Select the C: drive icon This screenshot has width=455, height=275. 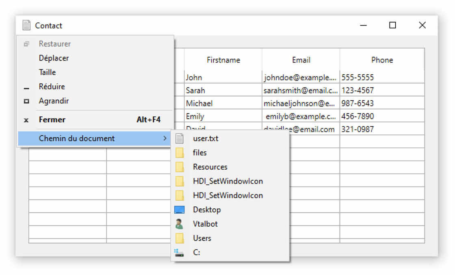point(179,253)
